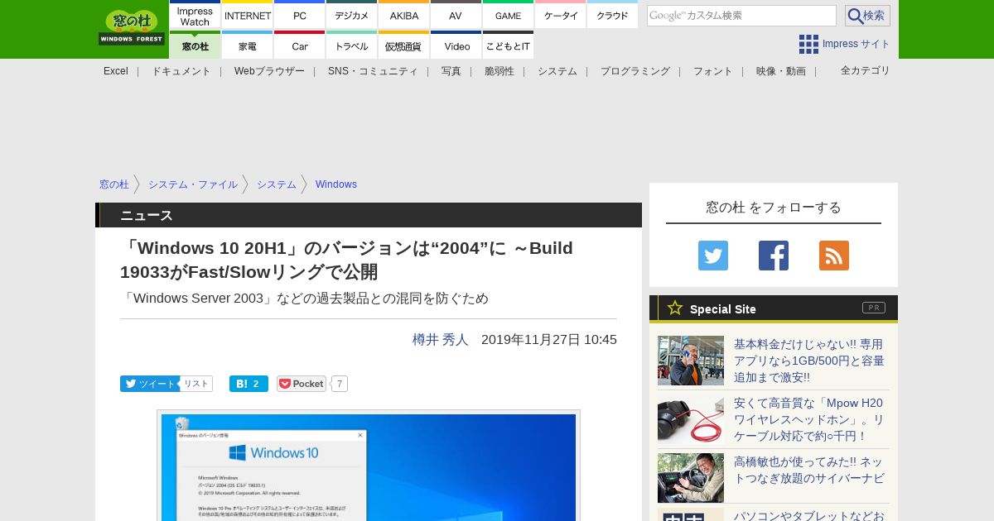Open the デジカメ Watch tab

(x=352, y=16)
